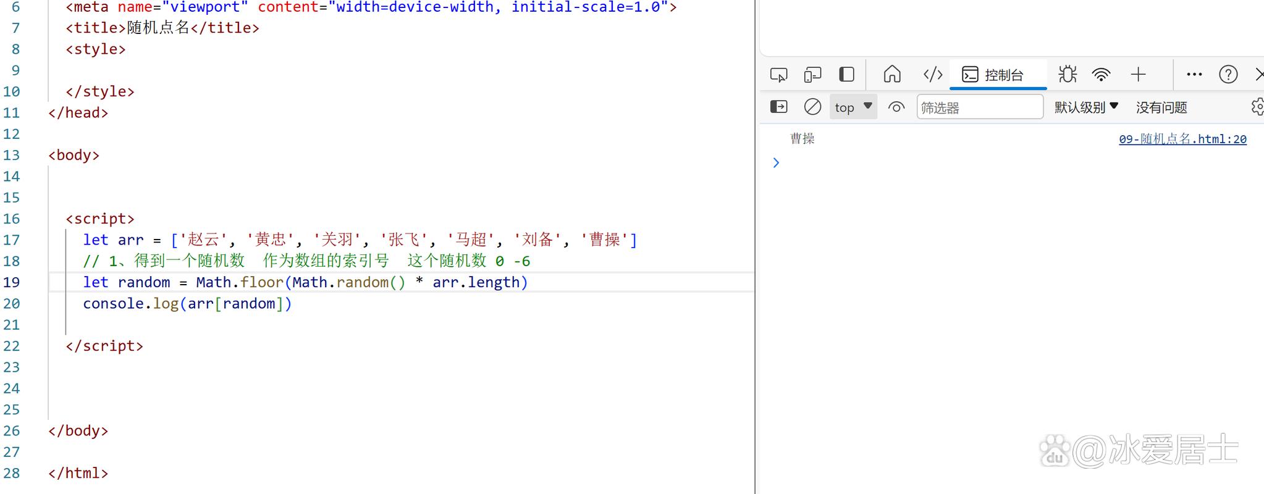Click line number 17 in the gutter
Screen dimensions: 1264x494
pyautogui.click(x=12, y=240)
